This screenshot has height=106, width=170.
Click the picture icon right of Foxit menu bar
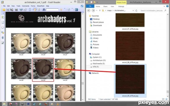point(82,6)
